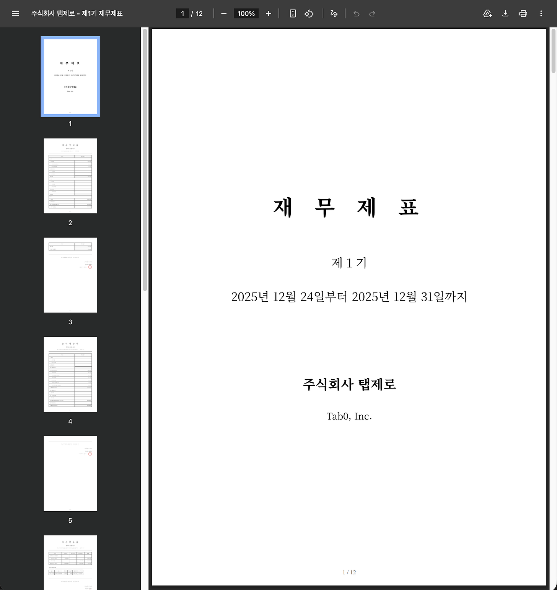
Task: Click the date range 2025년 12월 24일부터
Action: (x=289, y=297)
